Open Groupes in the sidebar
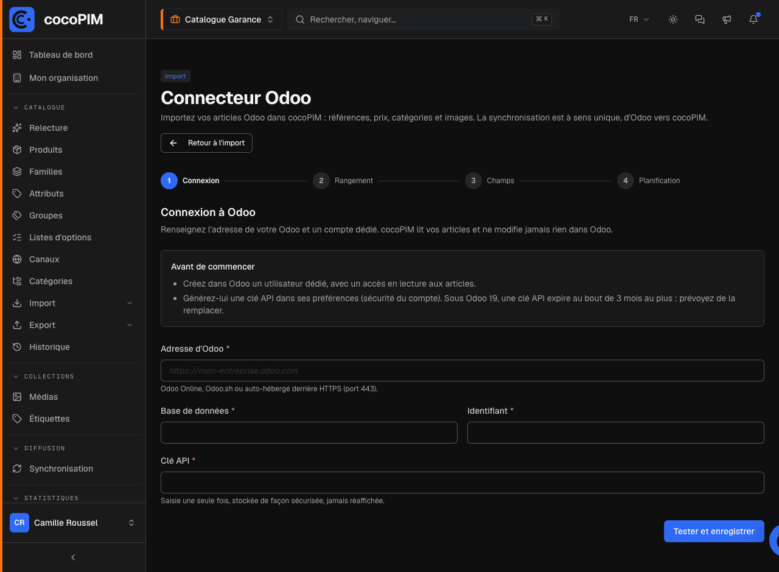779x572 pixels. (73, 215)
